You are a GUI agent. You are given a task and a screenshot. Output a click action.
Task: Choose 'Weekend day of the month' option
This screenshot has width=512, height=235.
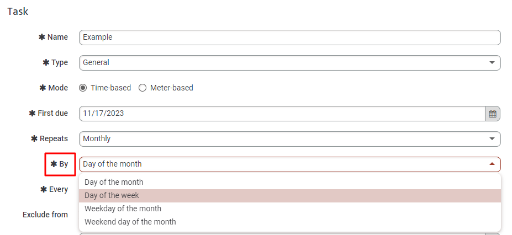click(x=290, y=222)
